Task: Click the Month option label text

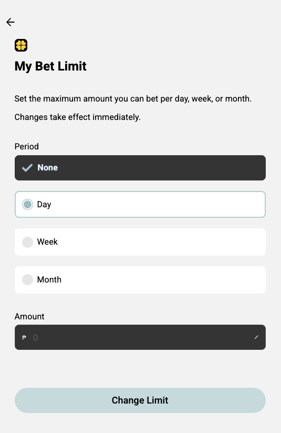Action: point(49,279)
